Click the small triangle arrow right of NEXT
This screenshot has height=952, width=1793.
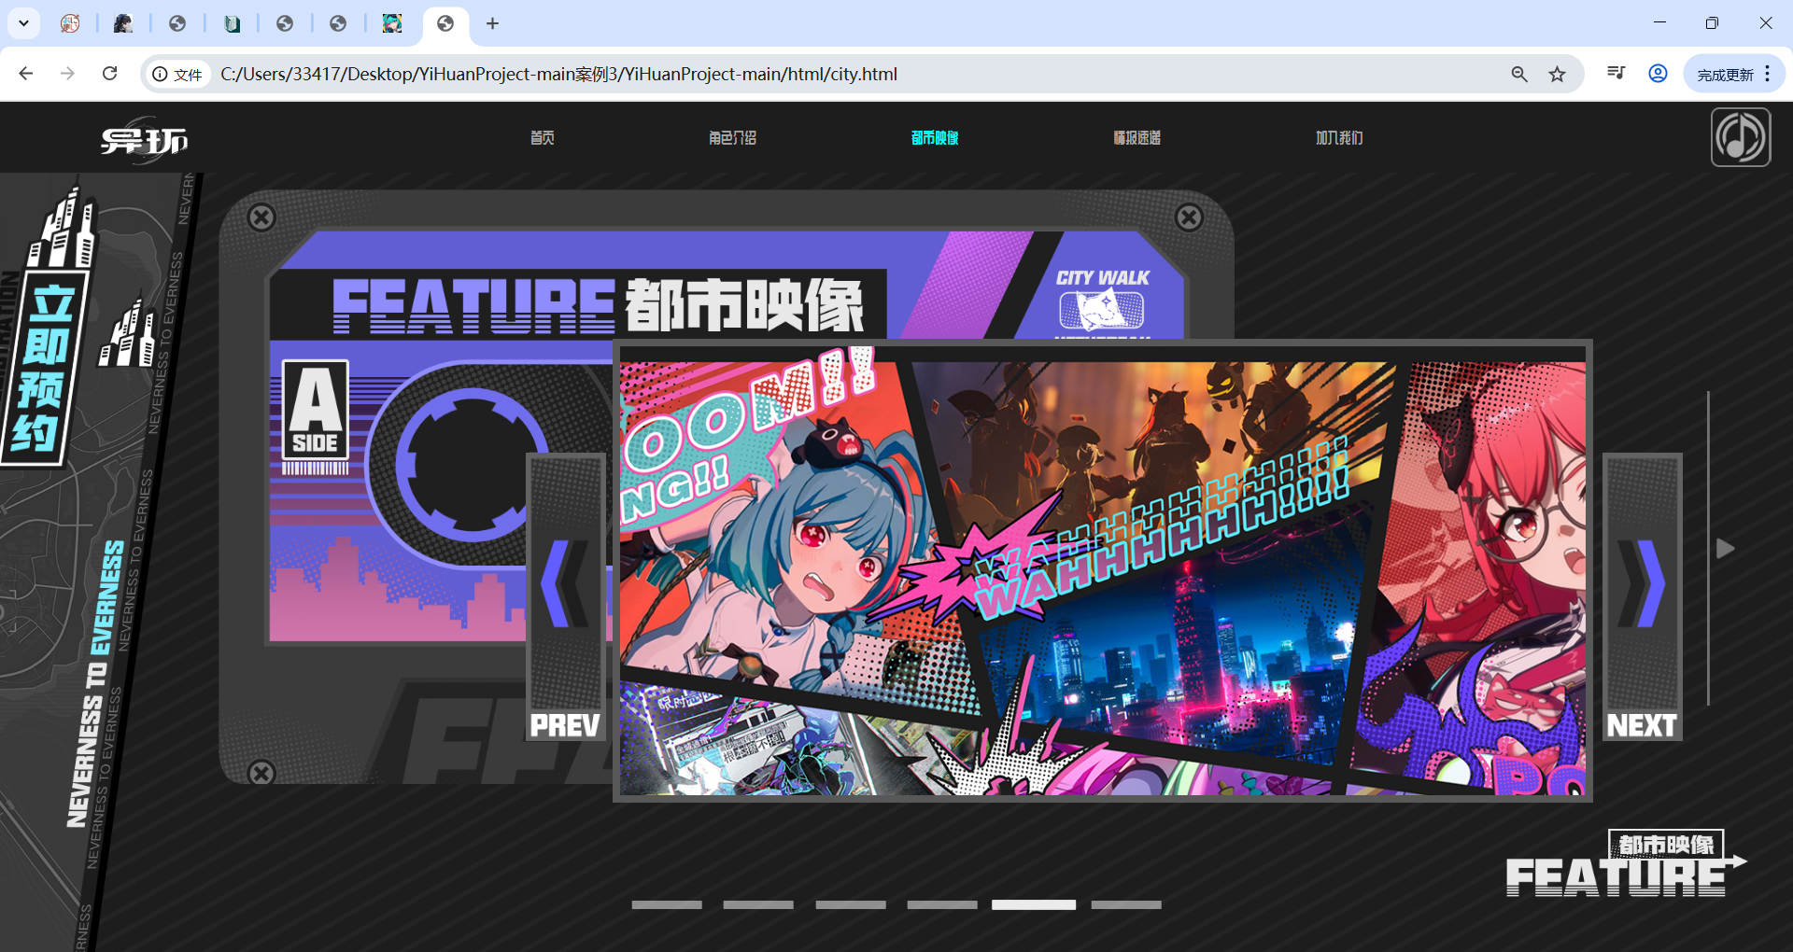click(x=1726, y=548)
